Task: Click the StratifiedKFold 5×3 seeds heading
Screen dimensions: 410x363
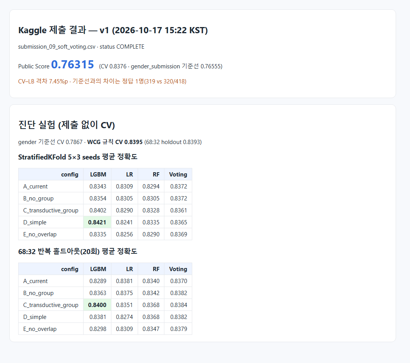Action: tap(78, 157)
